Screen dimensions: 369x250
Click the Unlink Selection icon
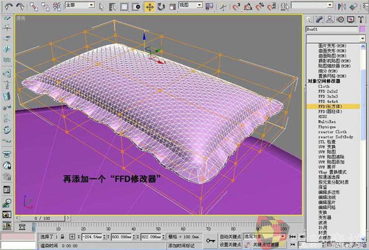[45, 7]
